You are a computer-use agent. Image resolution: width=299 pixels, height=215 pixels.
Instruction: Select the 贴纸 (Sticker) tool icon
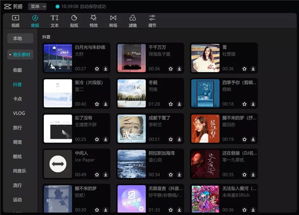click(x=74, y=21)
